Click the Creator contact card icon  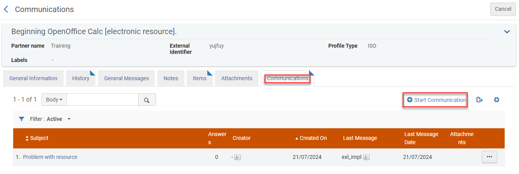(x=238, y=157)
